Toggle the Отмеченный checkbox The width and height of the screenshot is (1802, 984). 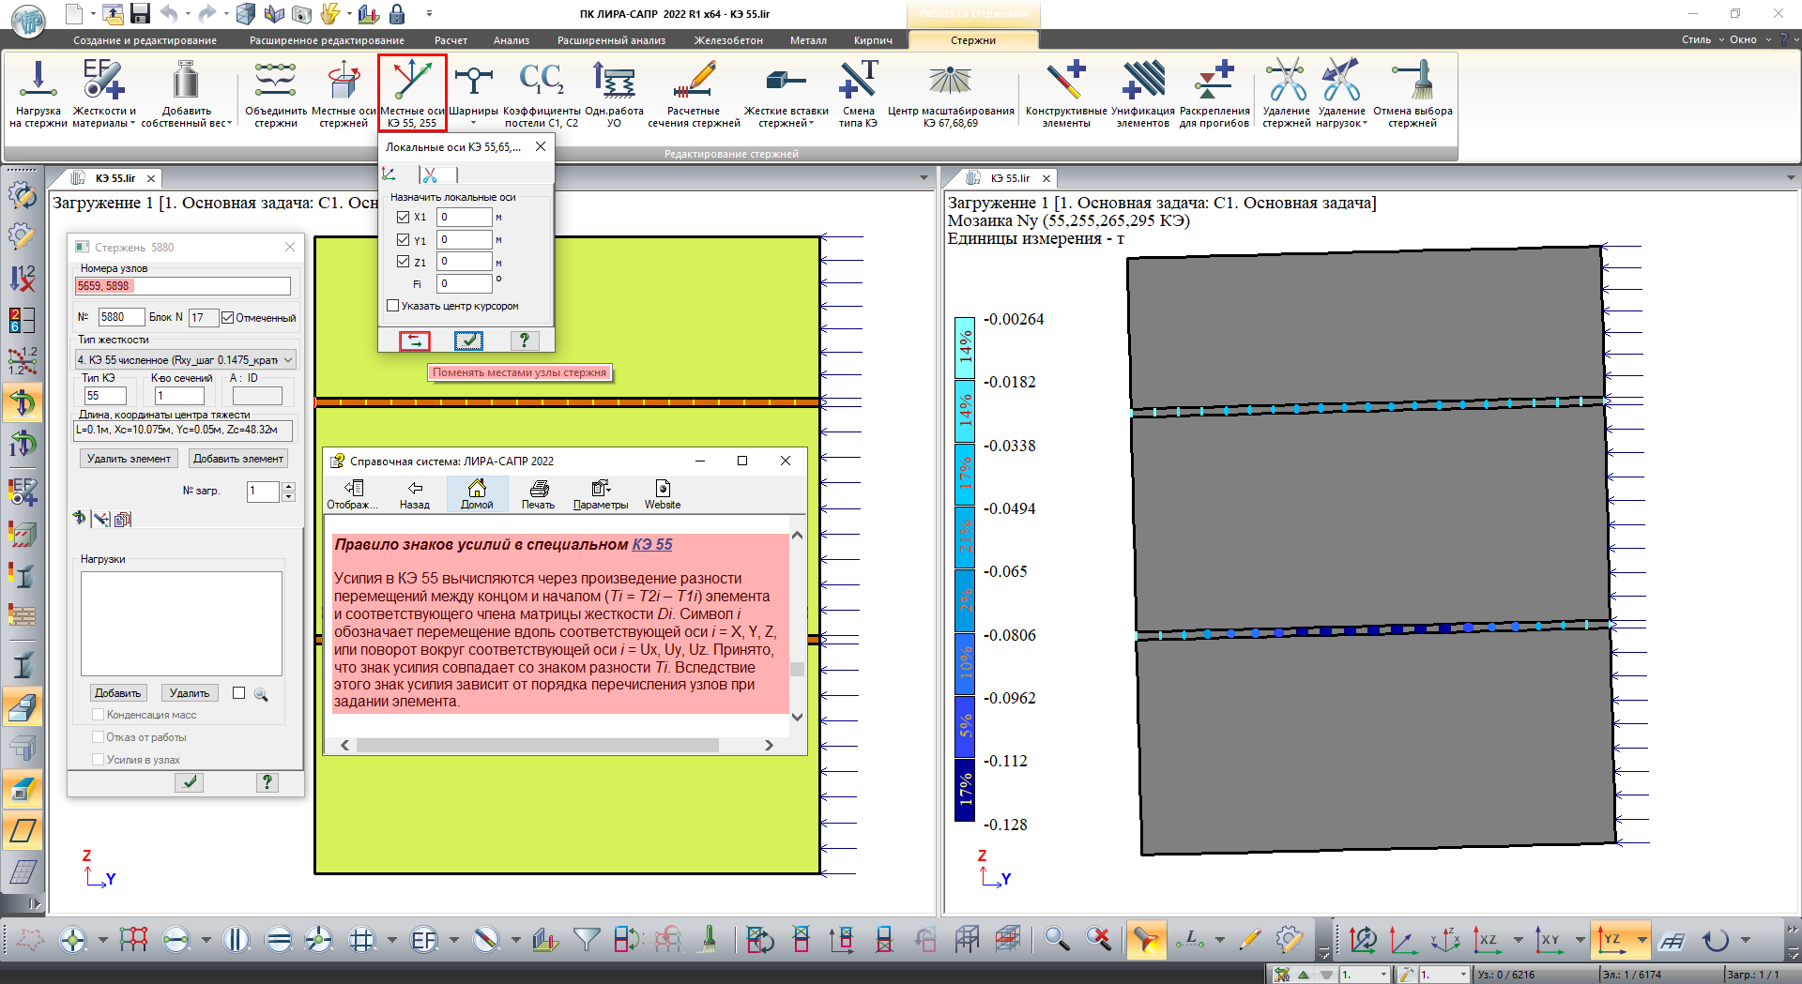point(227,318)
